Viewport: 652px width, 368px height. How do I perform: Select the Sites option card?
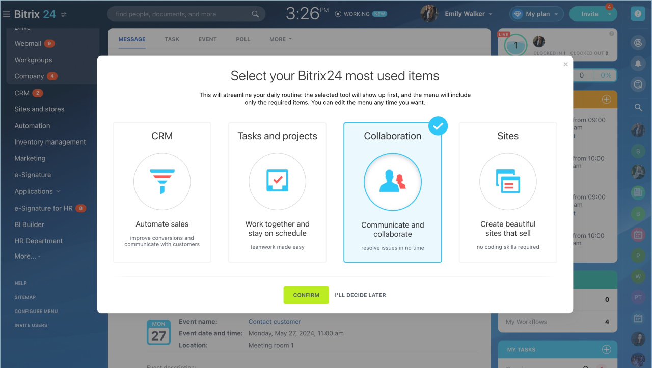pos(508,192)
